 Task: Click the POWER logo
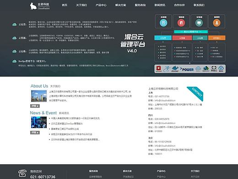(187, 69)
